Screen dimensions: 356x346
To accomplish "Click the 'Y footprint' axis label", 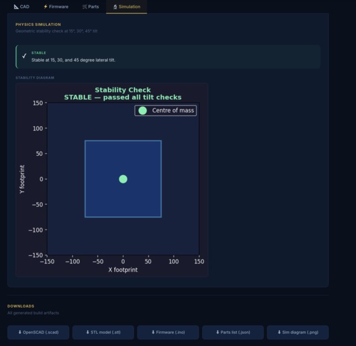I will click(22, 179).
